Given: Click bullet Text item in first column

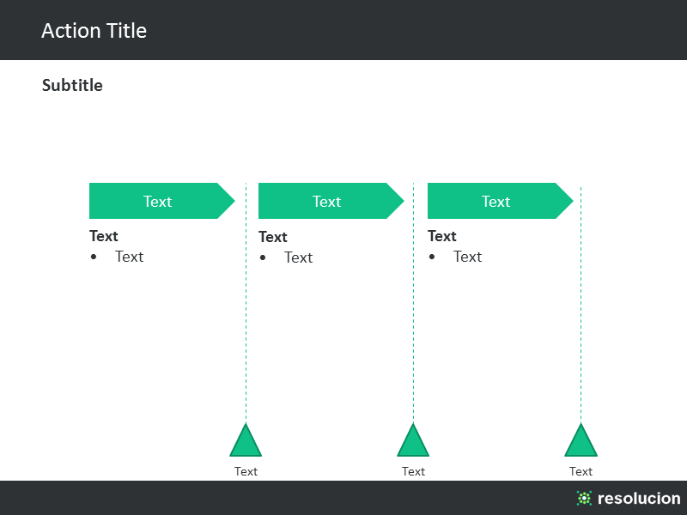Looking at the screenshot, I should pyautogui.click(x=130, y=257).
